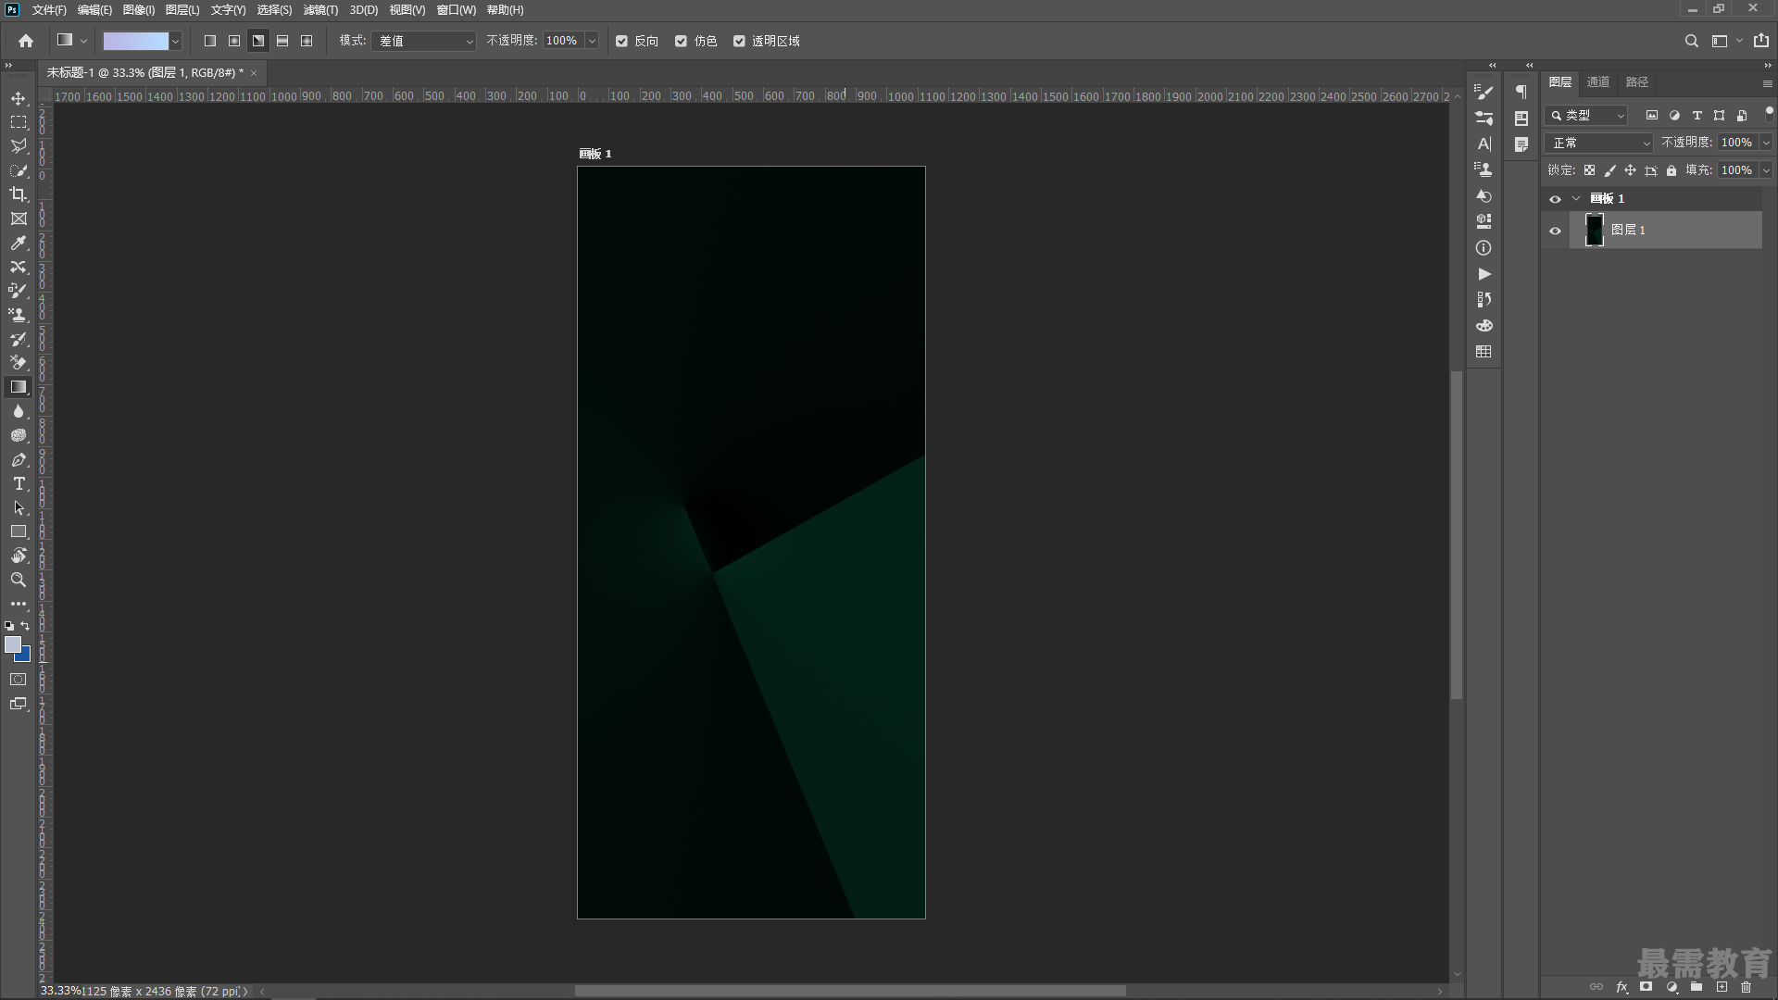
Task: Toggle the 仿色 dither checkbox
Action: 681,41
